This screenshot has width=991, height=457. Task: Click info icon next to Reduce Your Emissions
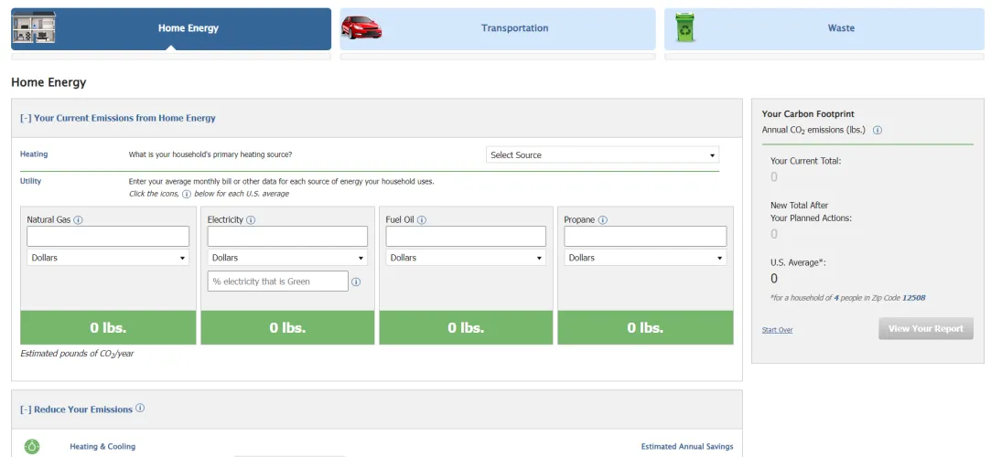point(140,409)
